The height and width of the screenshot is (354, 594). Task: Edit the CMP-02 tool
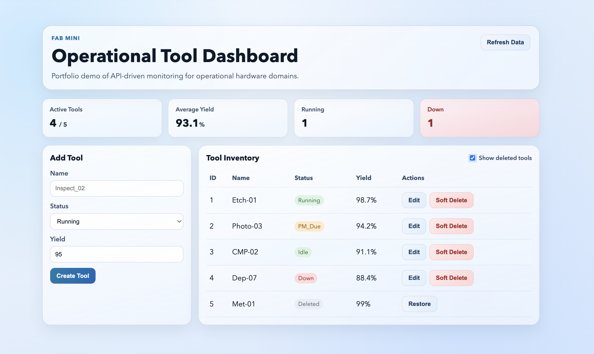414,252
